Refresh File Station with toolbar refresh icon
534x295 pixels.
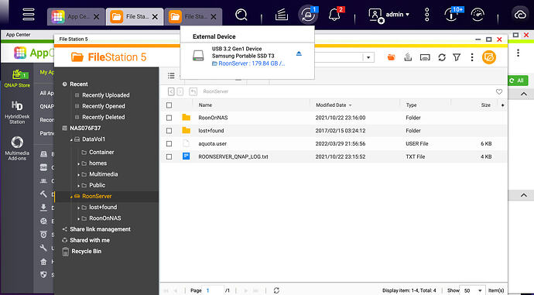pyautogui.click(x=442, y=57)
